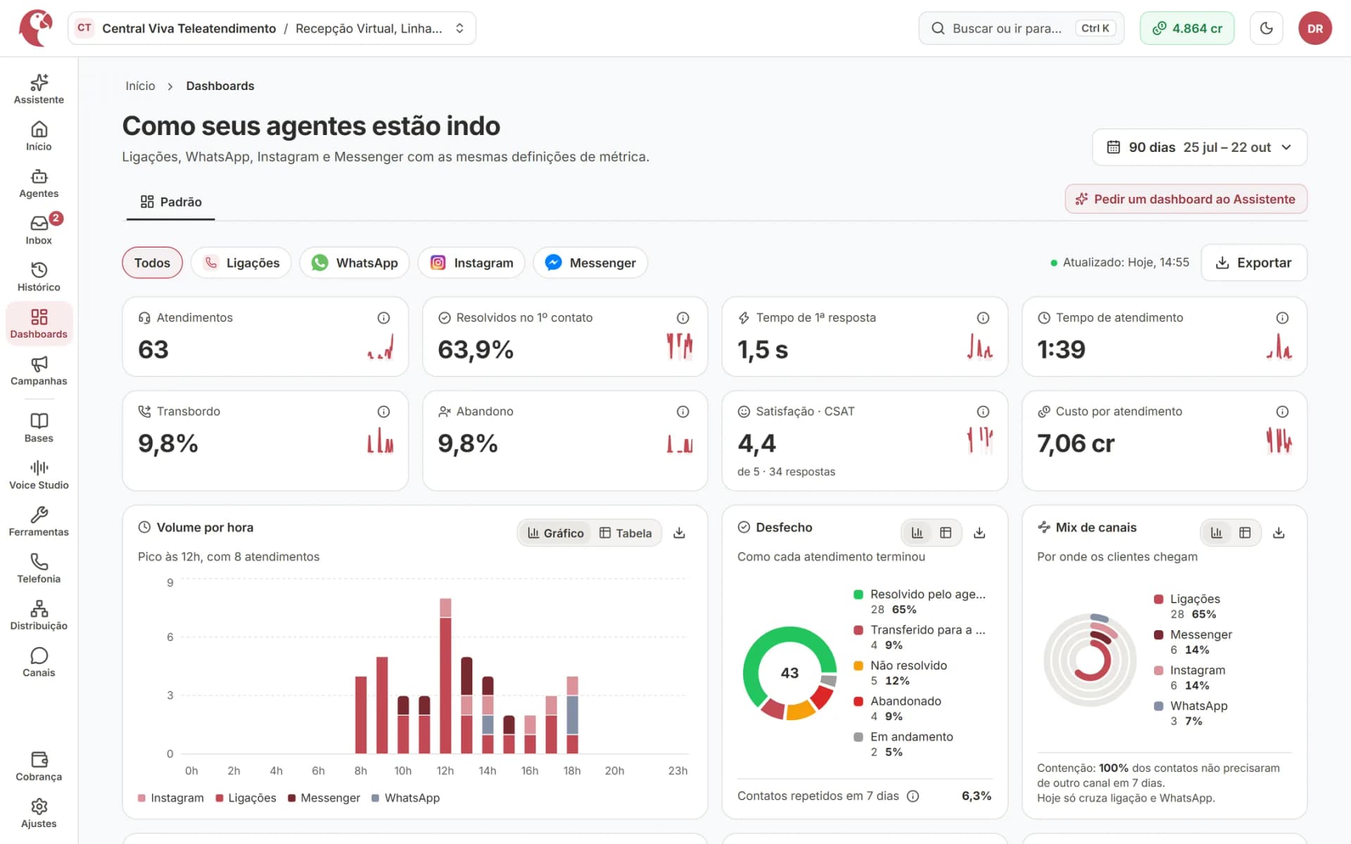Open the 4.864 cr credits button

(1187, 28)
